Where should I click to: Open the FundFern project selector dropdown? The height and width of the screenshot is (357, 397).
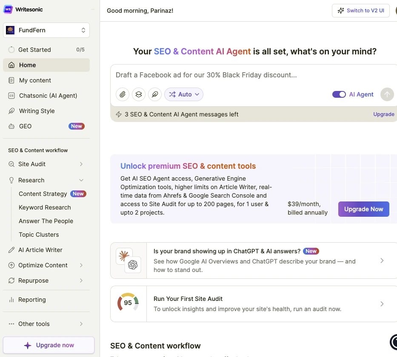click(x=46, y=30)
